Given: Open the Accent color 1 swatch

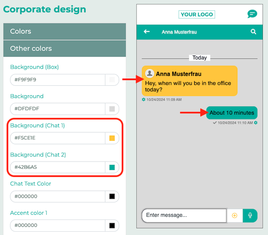Looking at the screenshot, I should (x=112, y=226).
